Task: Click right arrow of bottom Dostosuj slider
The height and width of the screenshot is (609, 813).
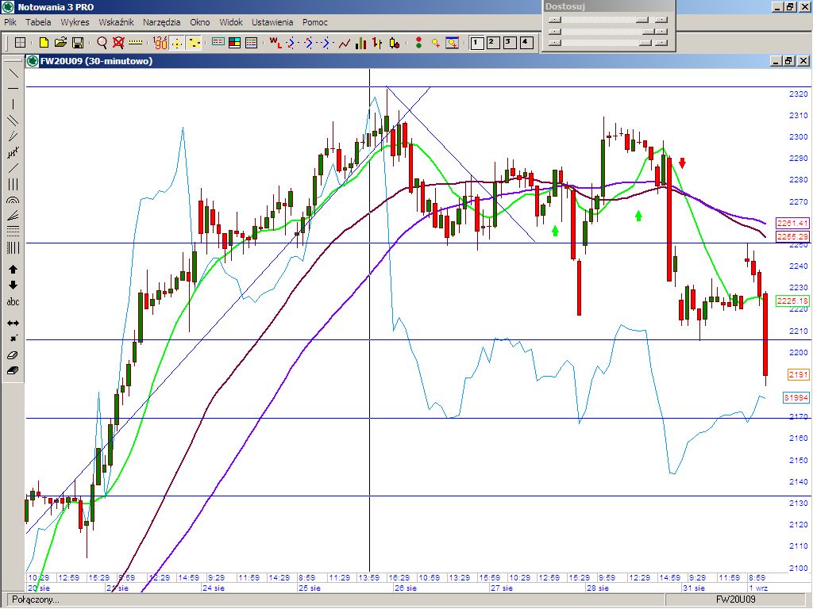Action: 661,43
